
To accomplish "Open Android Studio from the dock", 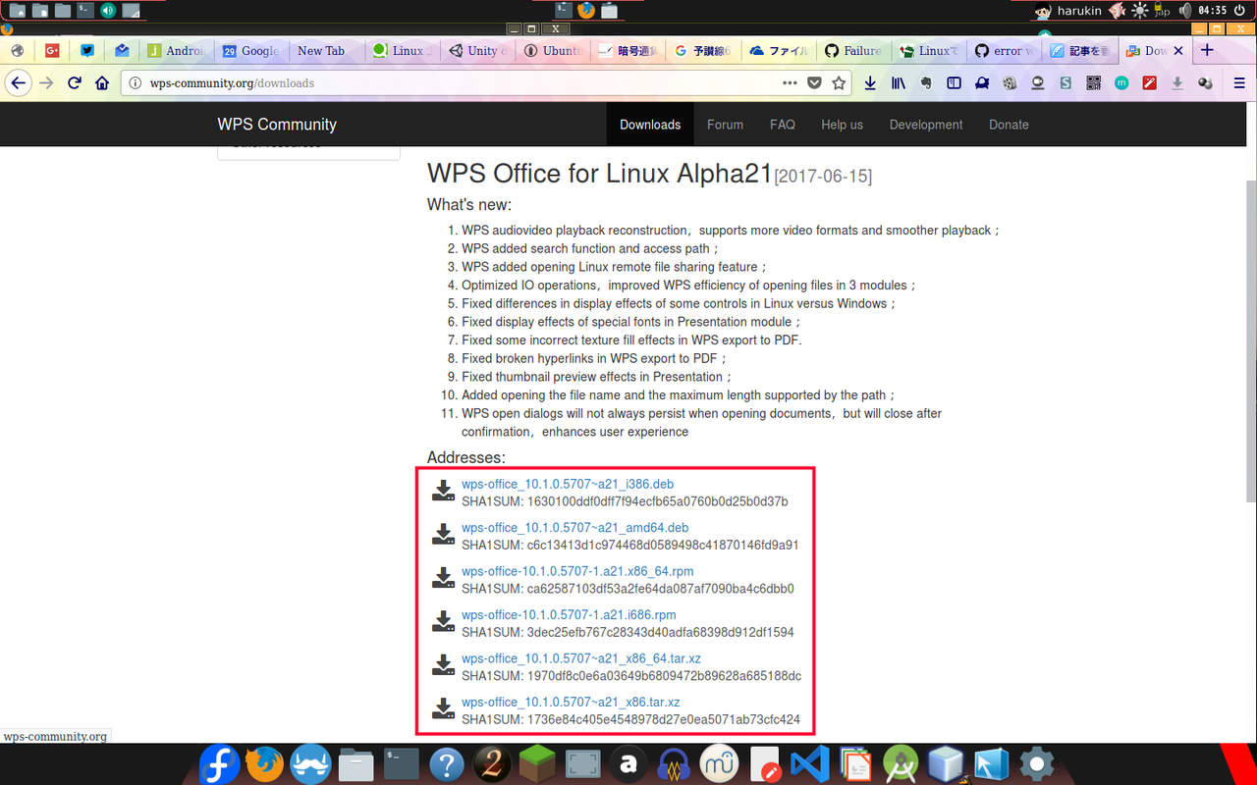I will [901, 763].
